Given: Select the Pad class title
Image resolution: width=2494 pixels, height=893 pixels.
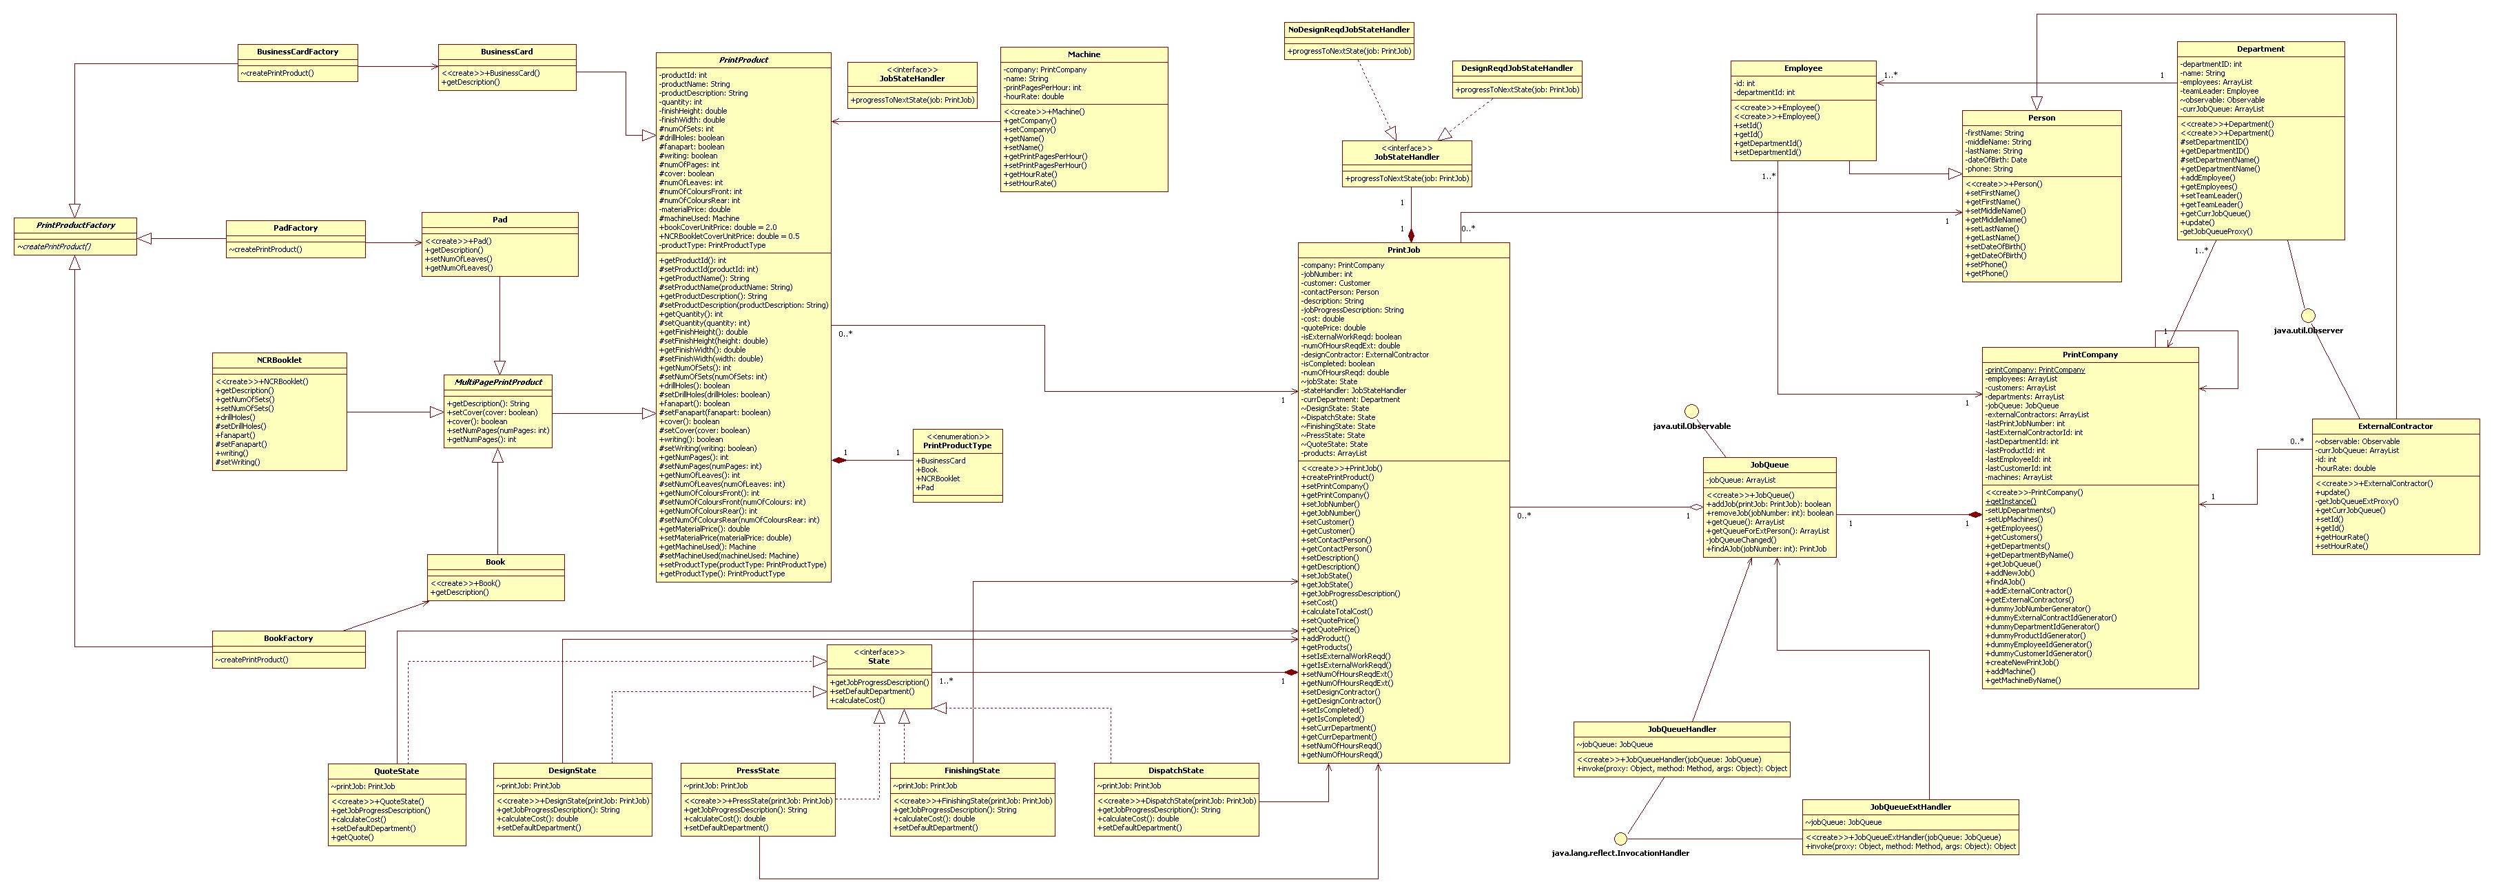Looking at the screenshot, I should [499, 220].
